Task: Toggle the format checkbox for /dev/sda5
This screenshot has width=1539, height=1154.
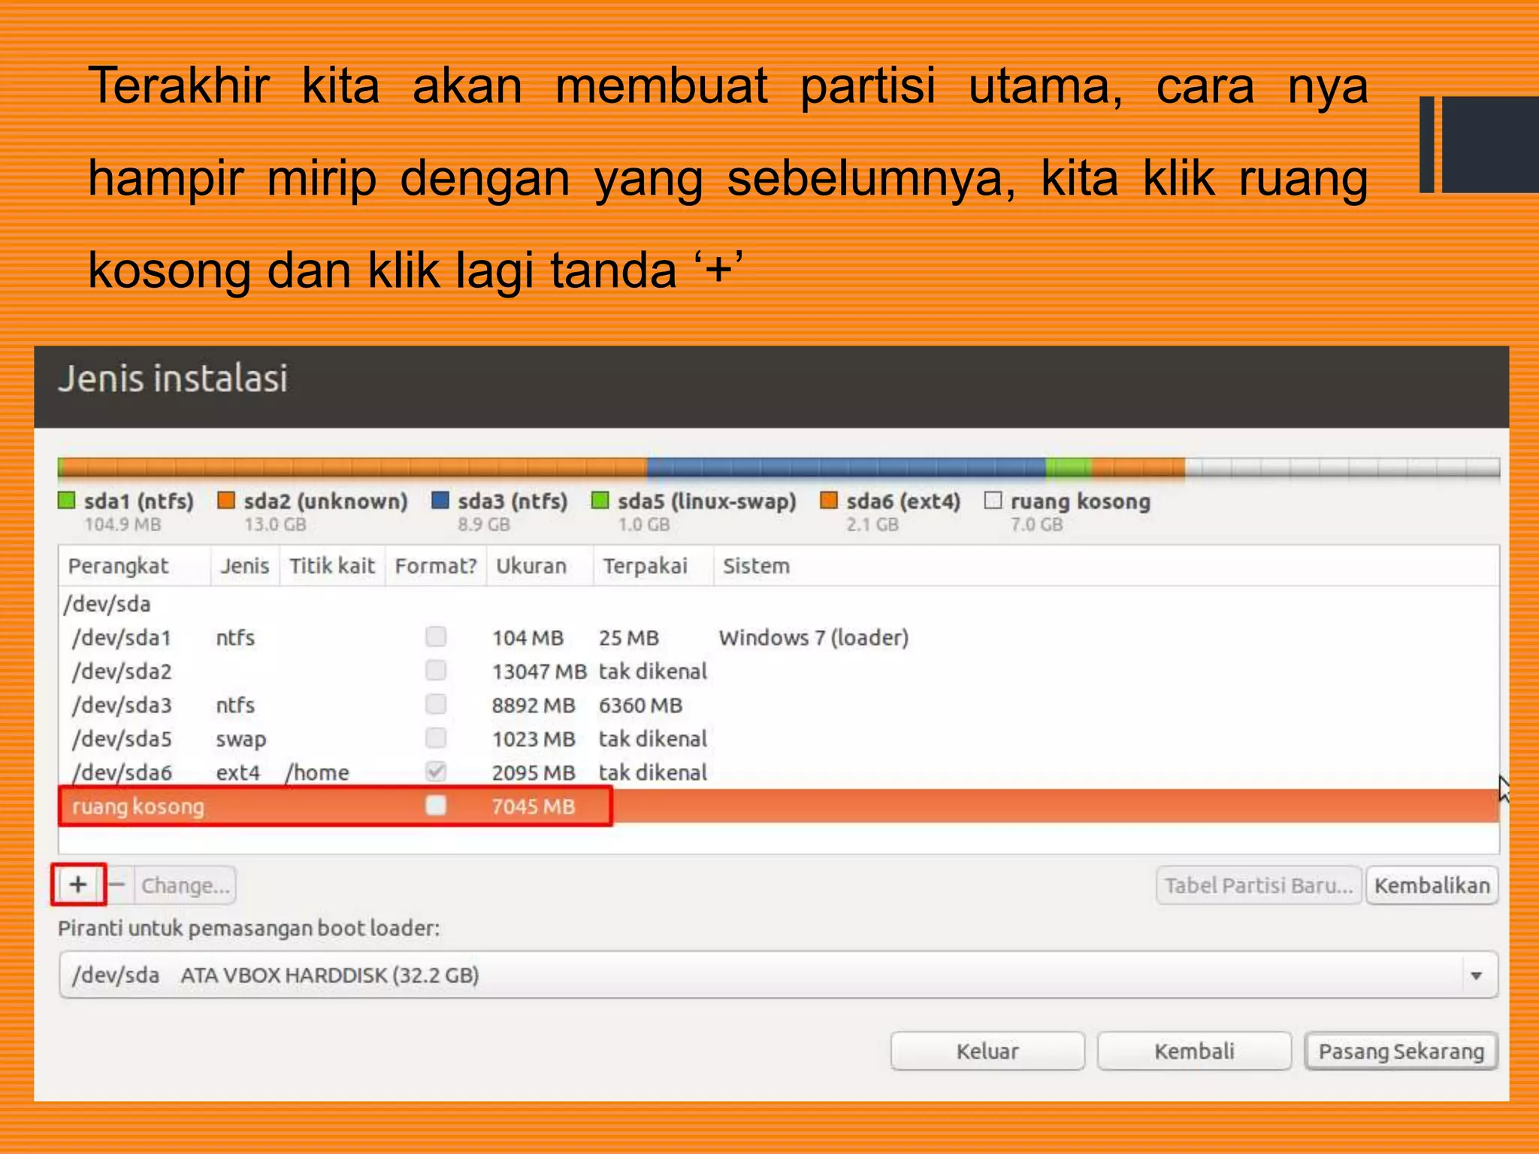Action: (x=436, y=738)
